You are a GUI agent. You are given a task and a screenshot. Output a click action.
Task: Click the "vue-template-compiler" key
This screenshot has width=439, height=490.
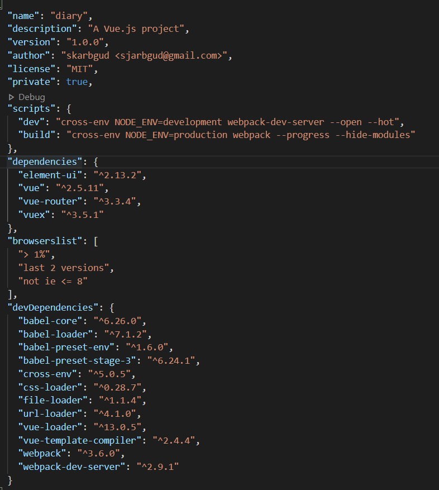[x=80, y=441]
